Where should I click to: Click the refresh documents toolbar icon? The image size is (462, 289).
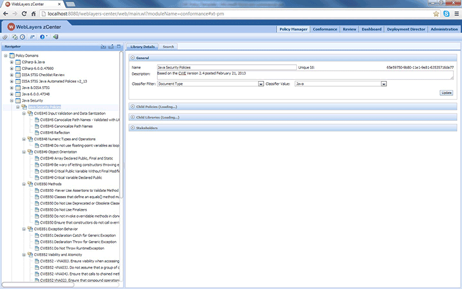pyautogui.click(x=14, y=37)
